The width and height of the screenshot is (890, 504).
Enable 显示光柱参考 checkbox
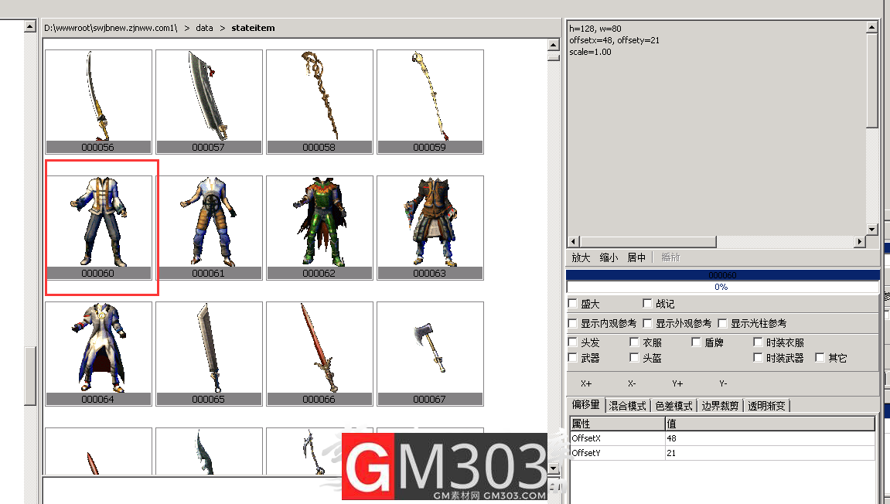click(x=722, y=324)
